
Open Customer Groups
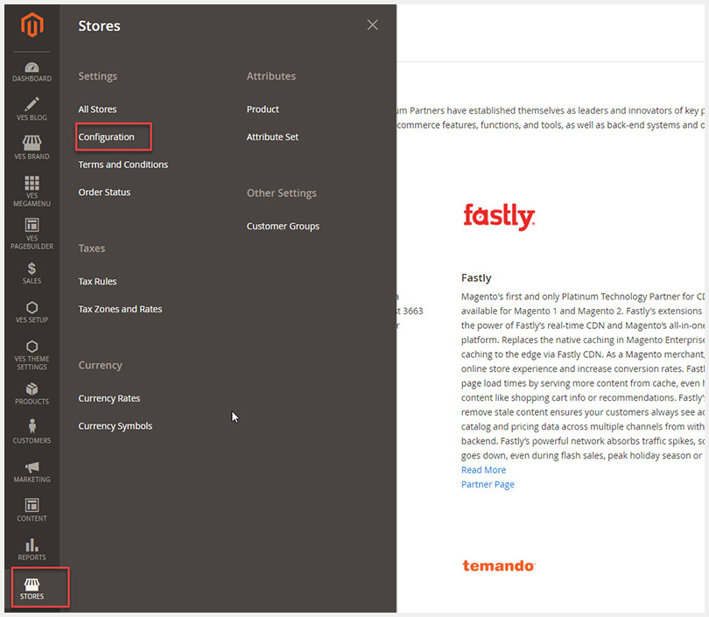[283, 227]
